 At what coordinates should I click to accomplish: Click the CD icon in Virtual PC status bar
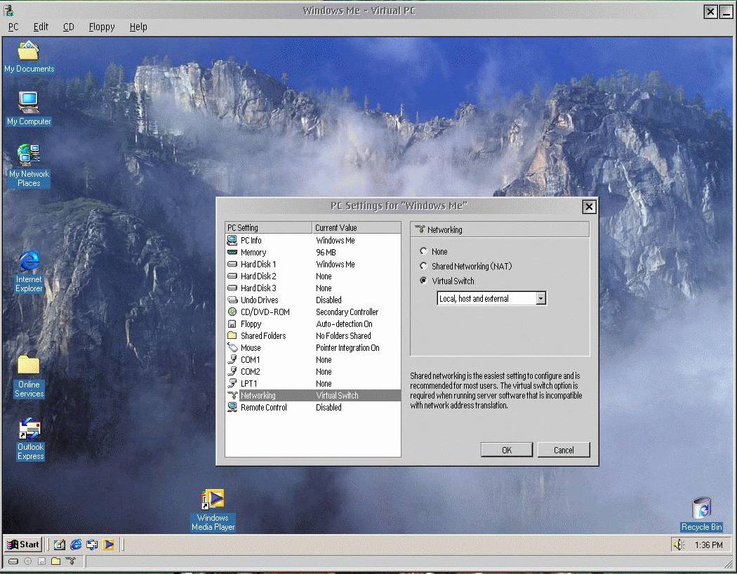pos(28,561)
